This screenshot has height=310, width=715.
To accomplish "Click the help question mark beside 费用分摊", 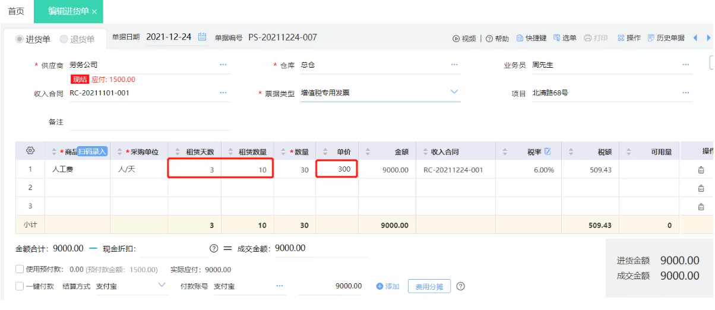I will click(460, 286).
